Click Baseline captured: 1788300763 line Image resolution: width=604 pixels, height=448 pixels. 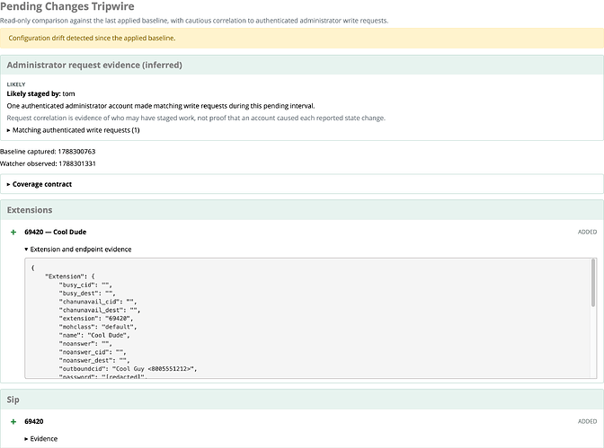coord(48,151)
